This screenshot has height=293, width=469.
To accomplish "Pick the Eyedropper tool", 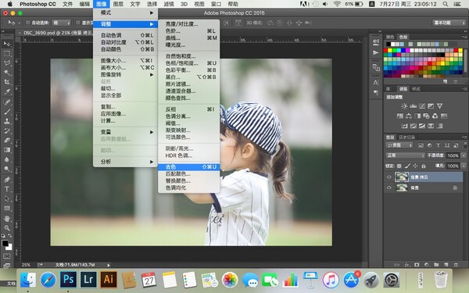I will pos(7,91).
